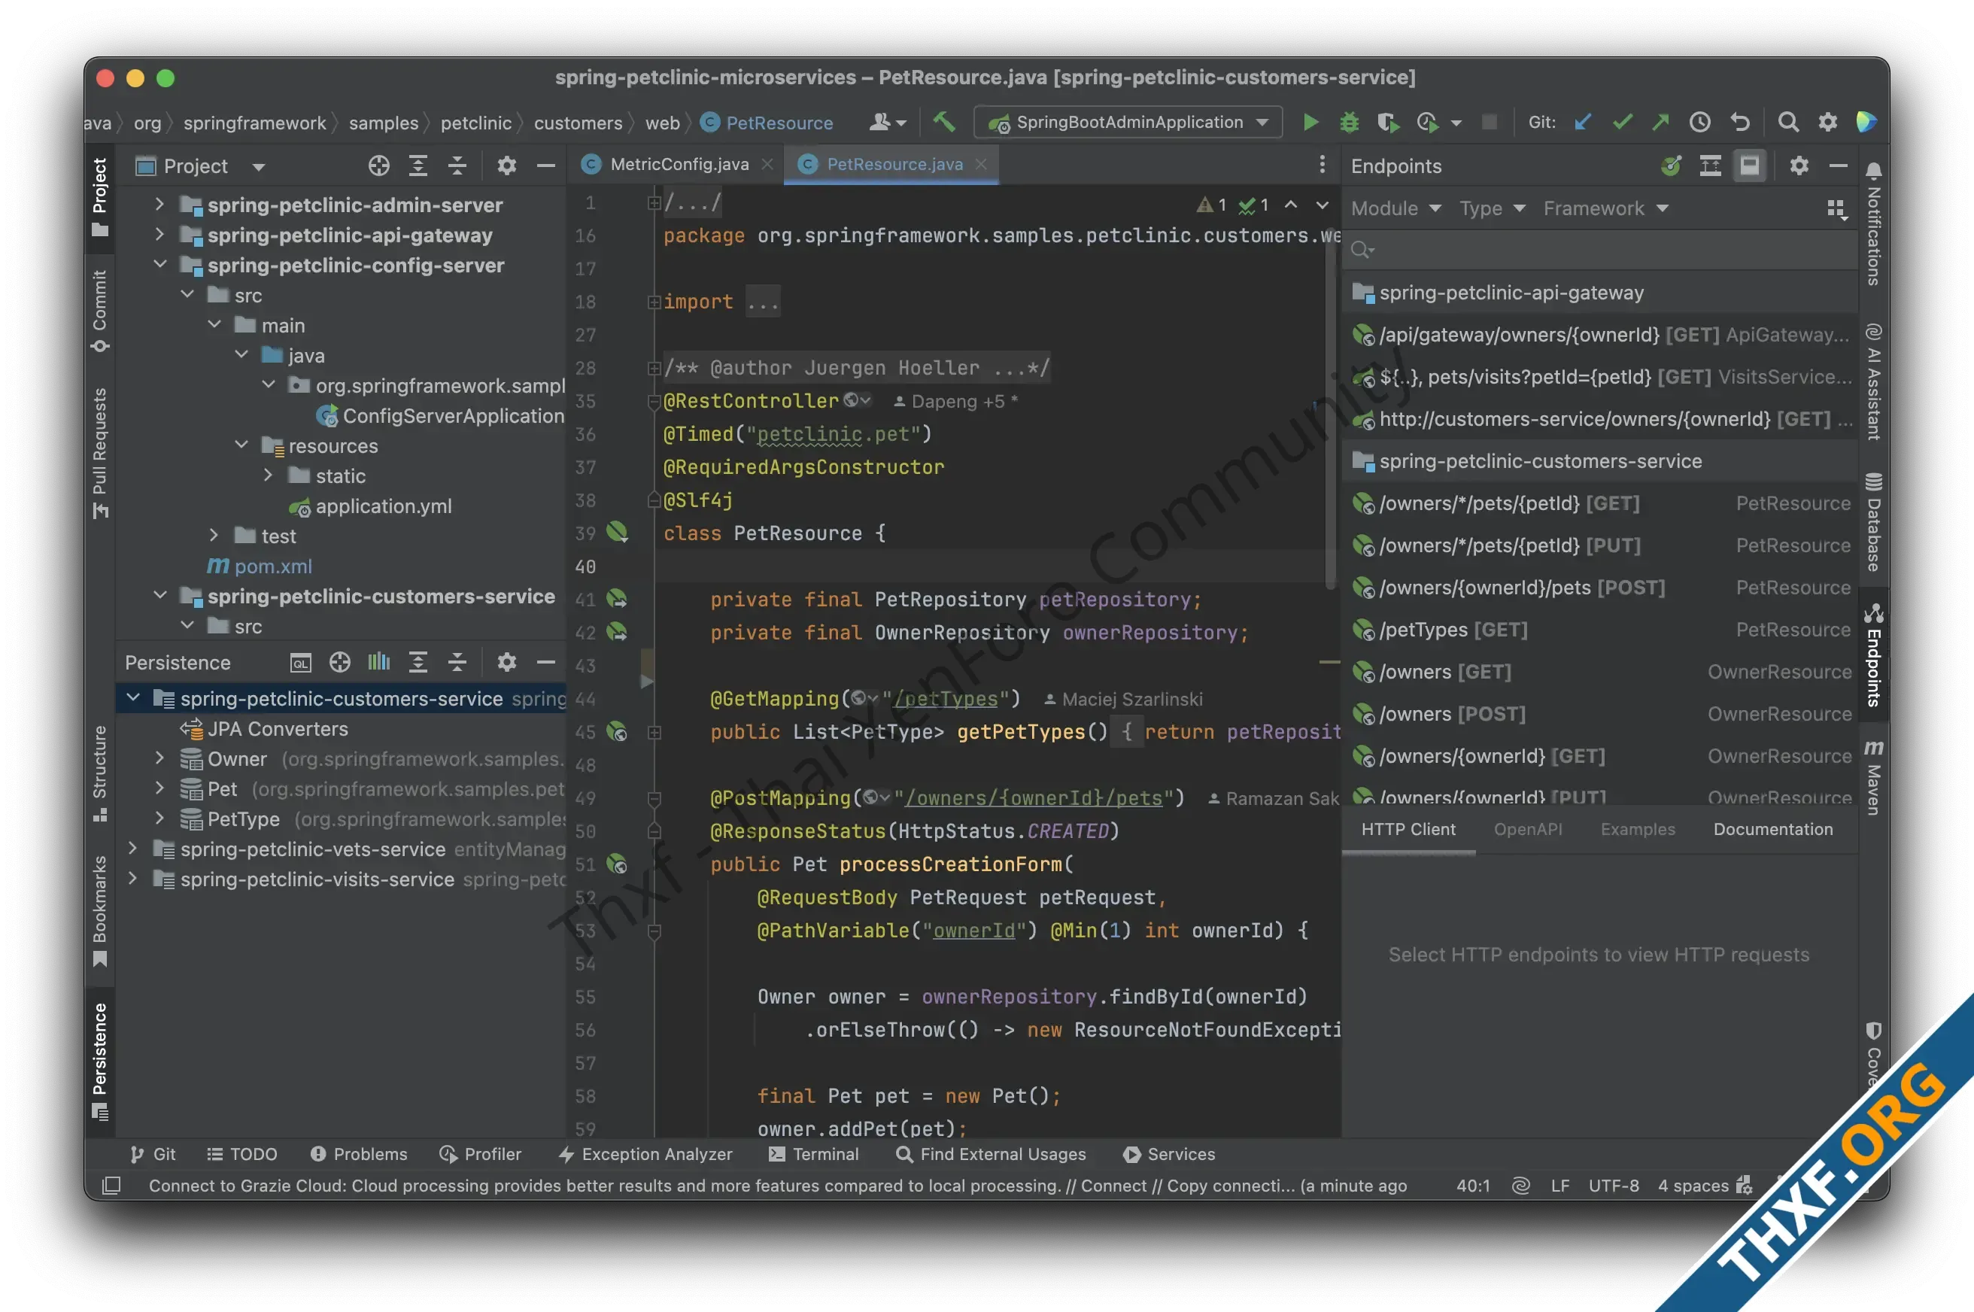
Task: Click the Persistence panel diagram chart icon
Action: point(378,662)
